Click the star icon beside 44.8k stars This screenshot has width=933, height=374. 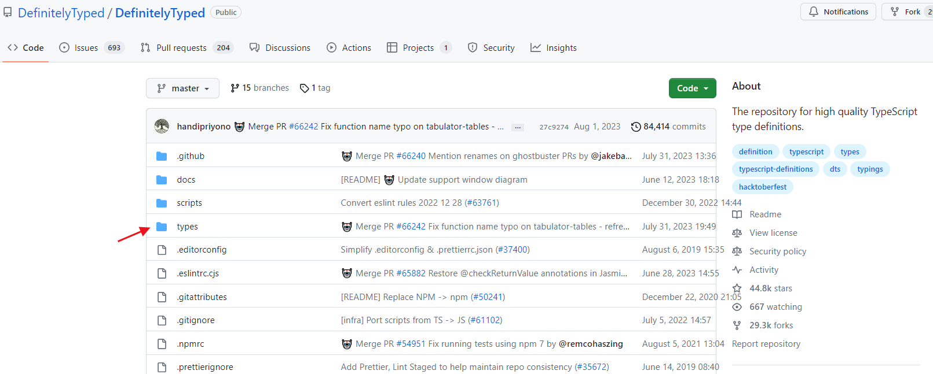[737, 288]
